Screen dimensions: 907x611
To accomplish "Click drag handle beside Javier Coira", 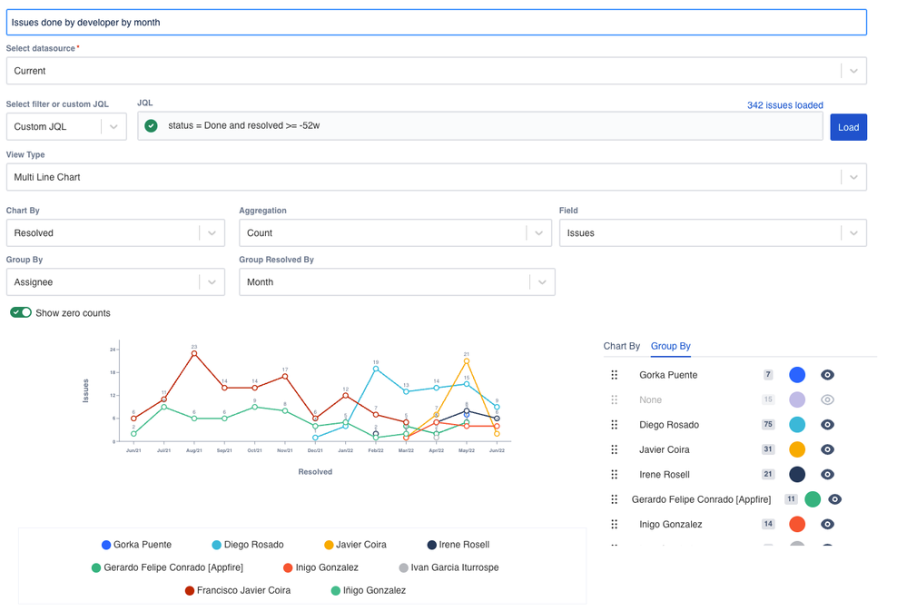I will tap(615, 449).
